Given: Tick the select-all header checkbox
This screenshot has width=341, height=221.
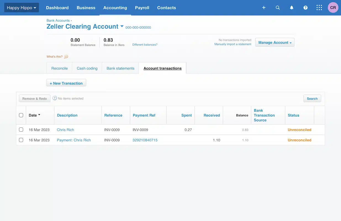Looking at the screenshot, I should click(21, 115).
